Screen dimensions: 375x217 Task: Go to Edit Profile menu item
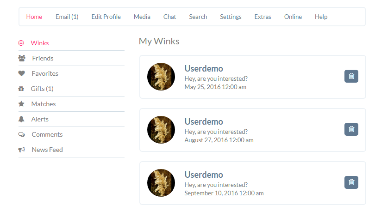[106, 17]
